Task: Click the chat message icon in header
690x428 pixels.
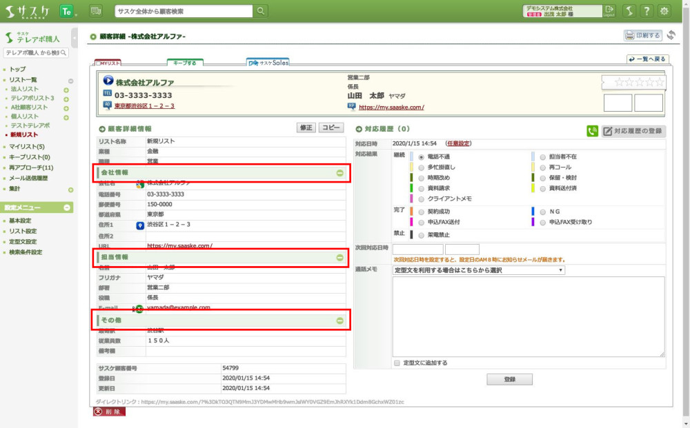Action: (95, 11)
